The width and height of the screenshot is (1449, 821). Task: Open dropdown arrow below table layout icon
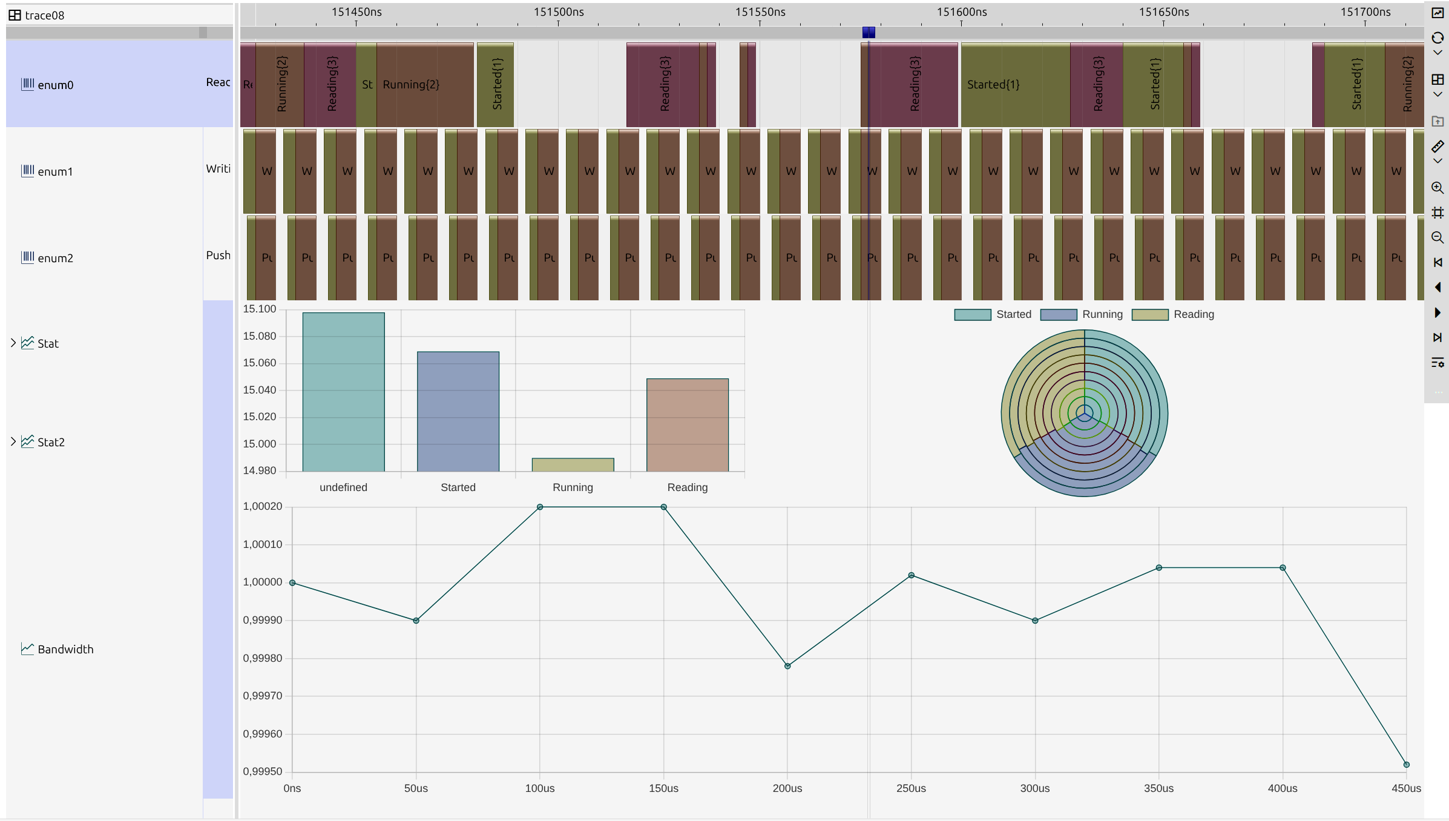pyautogui.click(x=1437, y=94)
